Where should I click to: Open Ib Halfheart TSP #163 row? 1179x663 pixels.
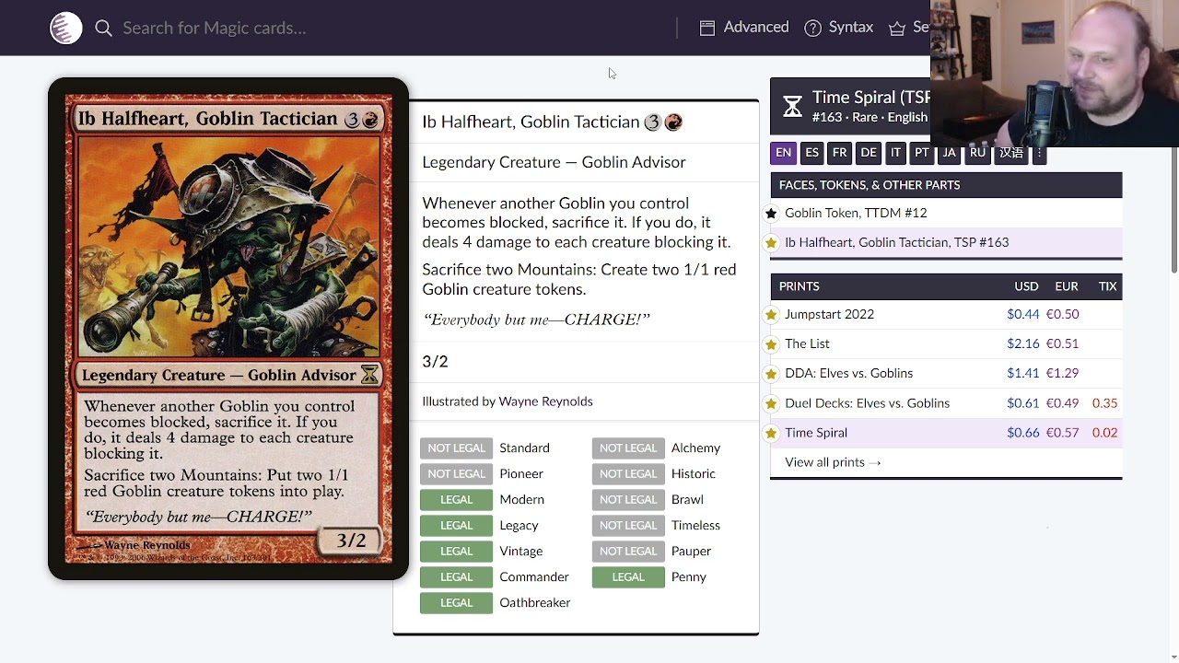click(946, 242)
